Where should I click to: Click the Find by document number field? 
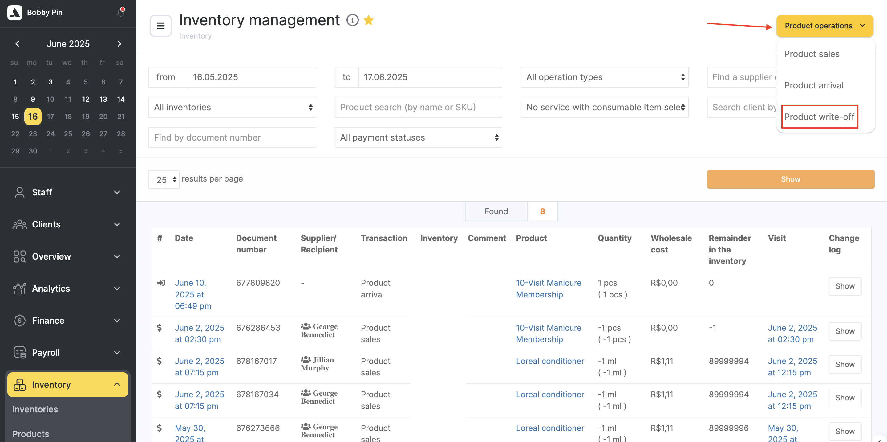click(x=232, y=137)
